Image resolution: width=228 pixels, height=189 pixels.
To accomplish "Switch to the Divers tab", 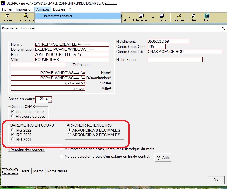I will 24,171.
